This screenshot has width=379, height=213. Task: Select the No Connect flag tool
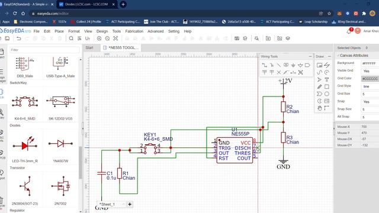click(x=279, y=72)
